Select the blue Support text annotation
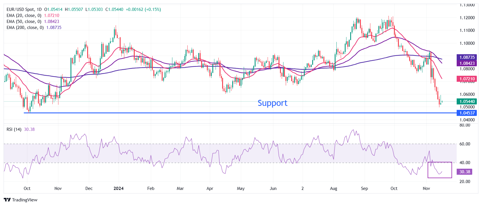The height and width of the screenshot is (206, 482). point(272,103)
